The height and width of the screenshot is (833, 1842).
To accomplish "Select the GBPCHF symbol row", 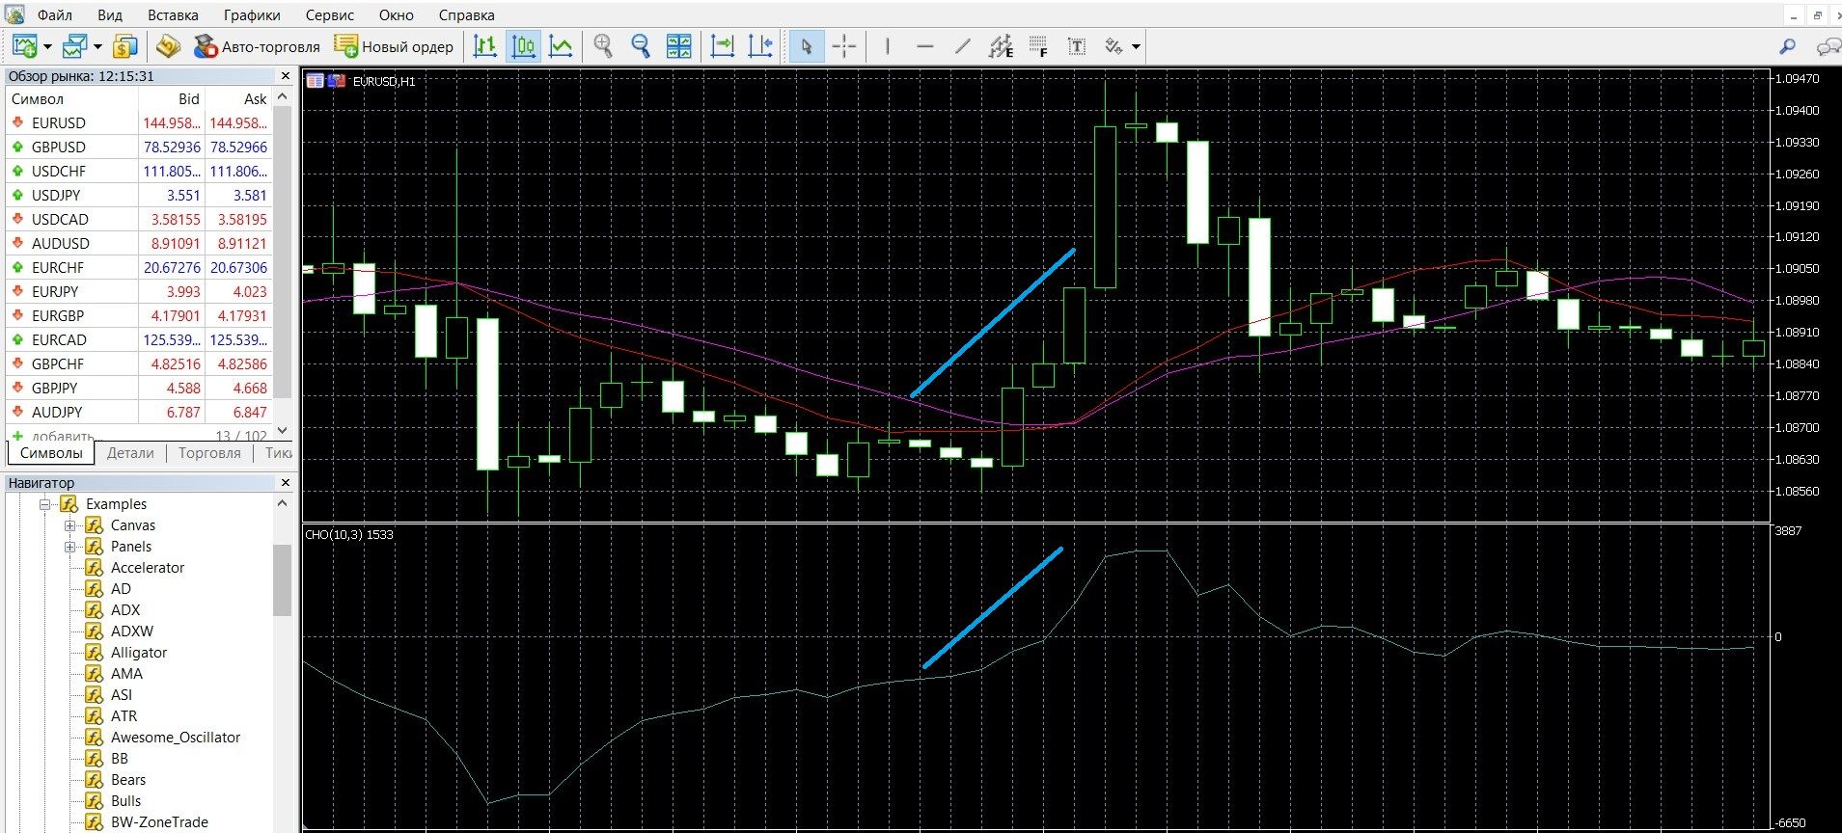I will (x=139, y=363).
